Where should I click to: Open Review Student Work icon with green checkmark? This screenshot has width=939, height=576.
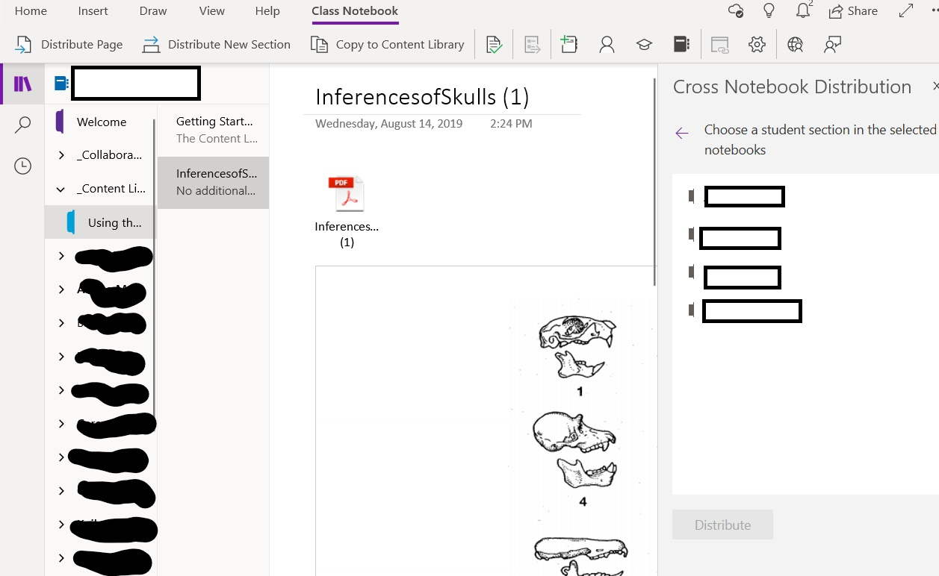[494, 45]
